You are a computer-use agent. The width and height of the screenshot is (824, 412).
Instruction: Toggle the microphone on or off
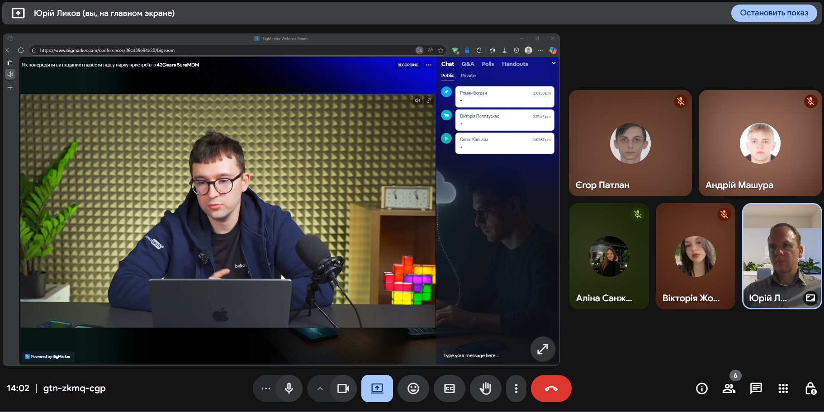pos(289,388)
